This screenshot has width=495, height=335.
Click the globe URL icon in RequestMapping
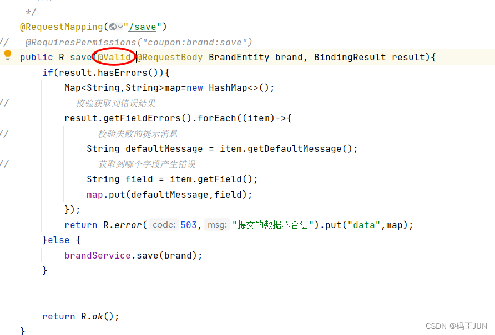point(113,27)
